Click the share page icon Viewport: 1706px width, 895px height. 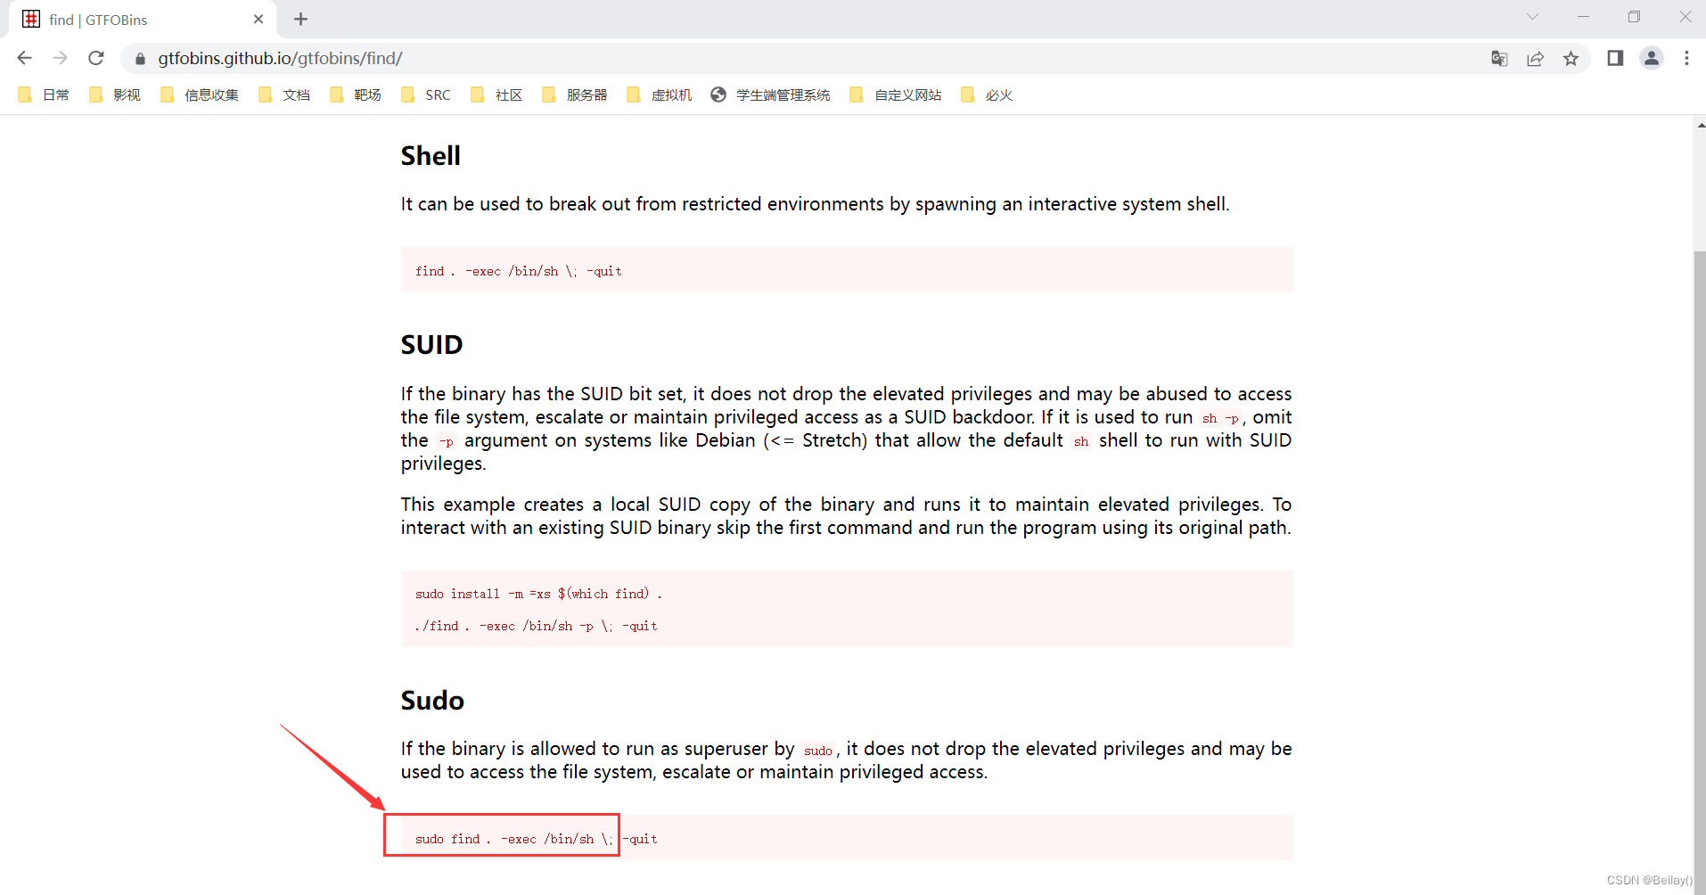pyautogui.click(x=1535, y=58)
